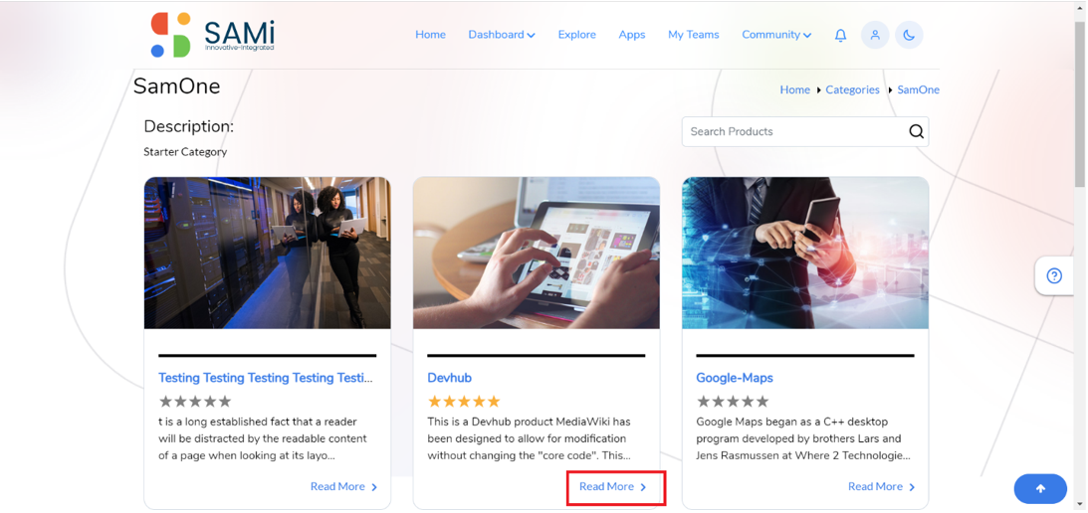Click the SamOne breadcrumb link
1088x513 pixels.
point(918,89)
